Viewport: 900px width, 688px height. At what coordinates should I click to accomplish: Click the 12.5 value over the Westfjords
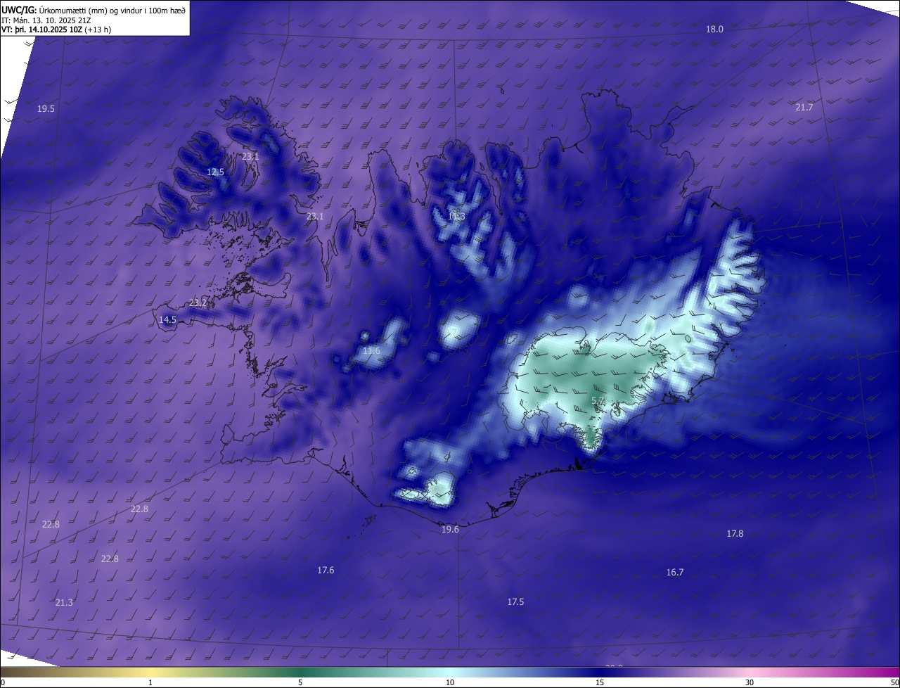[215, 172]
